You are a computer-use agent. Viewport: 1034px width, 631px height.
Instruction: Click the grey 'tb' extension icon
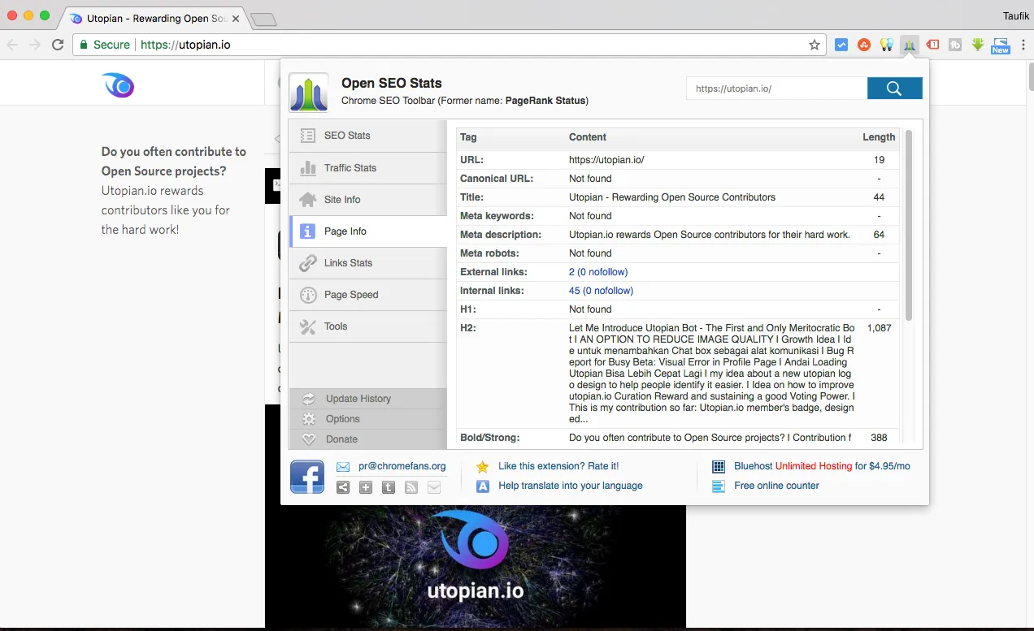tap(955, 45)
